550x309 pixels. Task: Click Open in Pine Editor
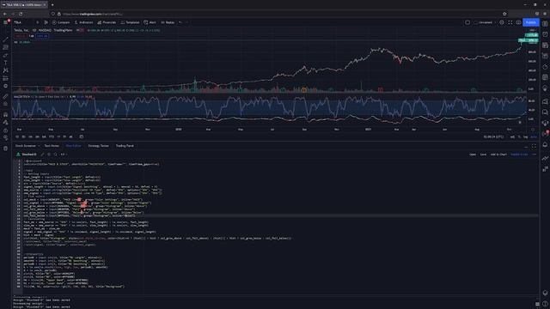tap(473, 154)
